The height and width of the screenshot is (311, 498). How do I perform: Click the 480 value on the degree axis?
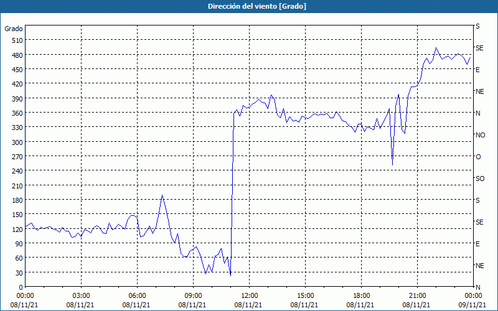tap(17, 55)
